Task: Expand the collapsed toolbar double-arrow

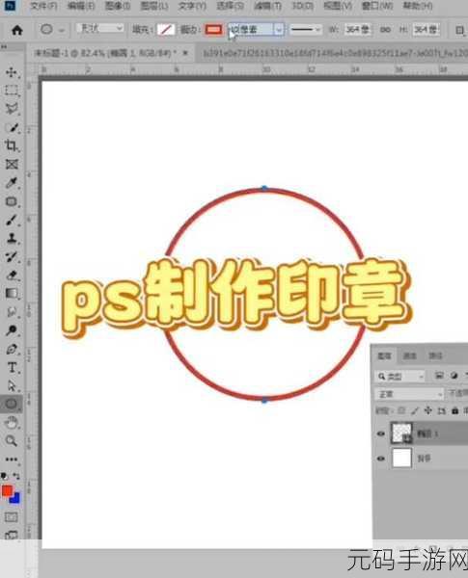Action: click(4, 47)
